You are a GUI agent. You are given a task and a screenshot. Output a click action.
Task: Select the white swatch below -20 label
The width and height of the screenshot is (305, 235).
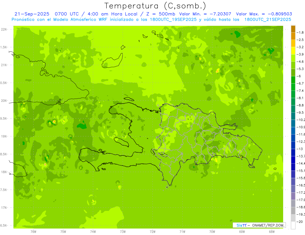pos(293,225)
